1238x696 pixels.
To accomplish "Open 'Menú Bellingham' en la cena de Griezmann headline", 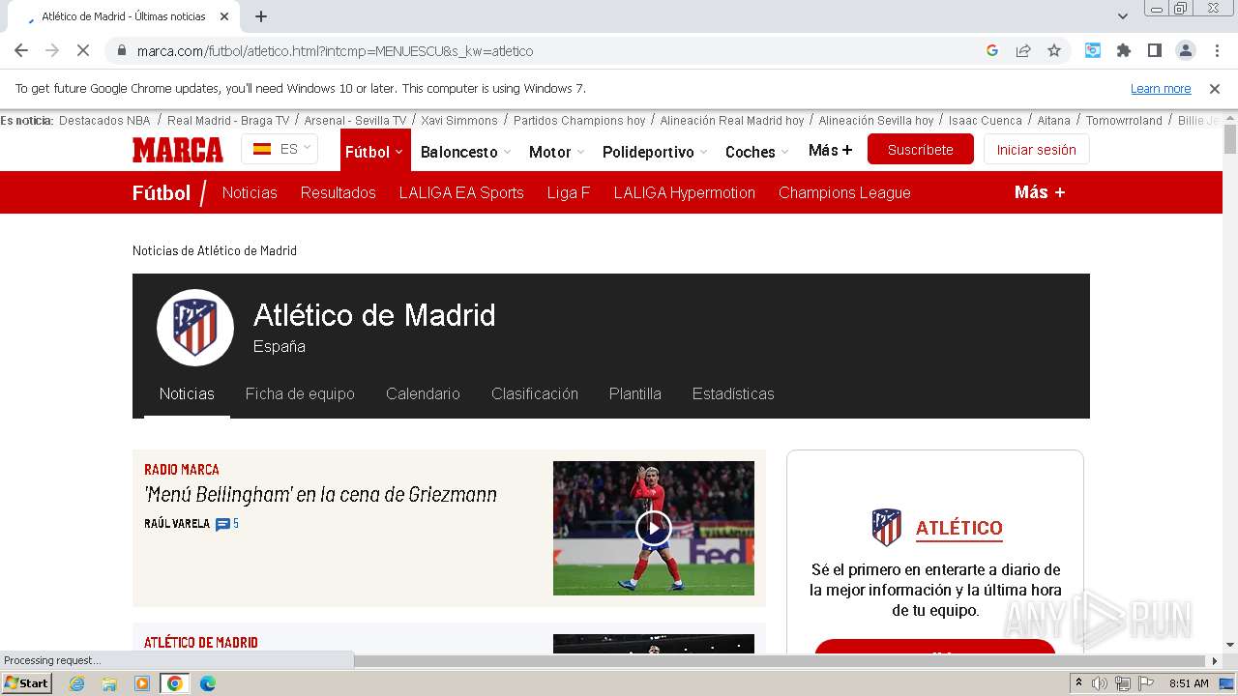I will click(320, 494).
